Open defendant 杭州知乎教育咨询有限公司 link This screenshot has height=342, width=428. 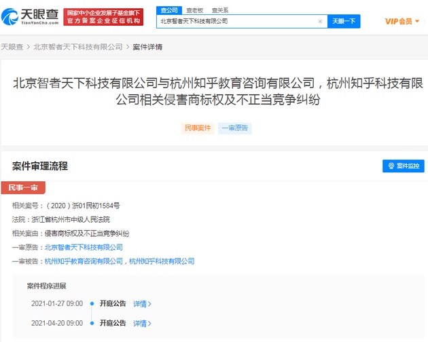[x=84, y=261]
